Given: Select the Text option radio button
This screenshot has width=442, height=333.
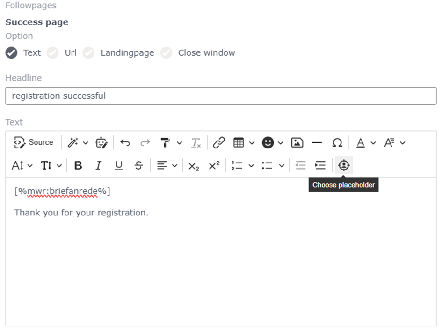Looking at the screenshot, I should [12, 53].
